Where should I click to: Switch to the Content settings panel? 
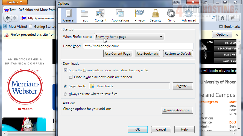(101, 16)
